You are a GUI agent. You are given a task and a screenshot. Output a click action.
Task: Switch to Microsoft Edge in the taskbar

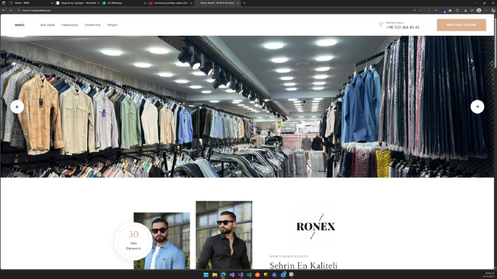223,275
